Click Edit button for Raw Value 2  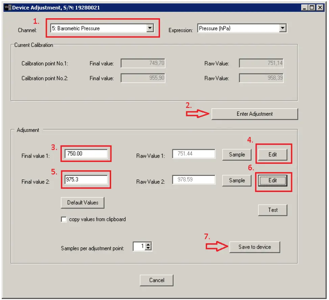(x=273, y=181)
